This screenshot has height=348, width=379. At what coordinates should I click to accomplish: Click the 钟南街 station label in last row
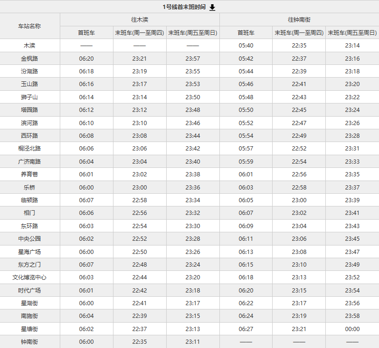point(30,342)
